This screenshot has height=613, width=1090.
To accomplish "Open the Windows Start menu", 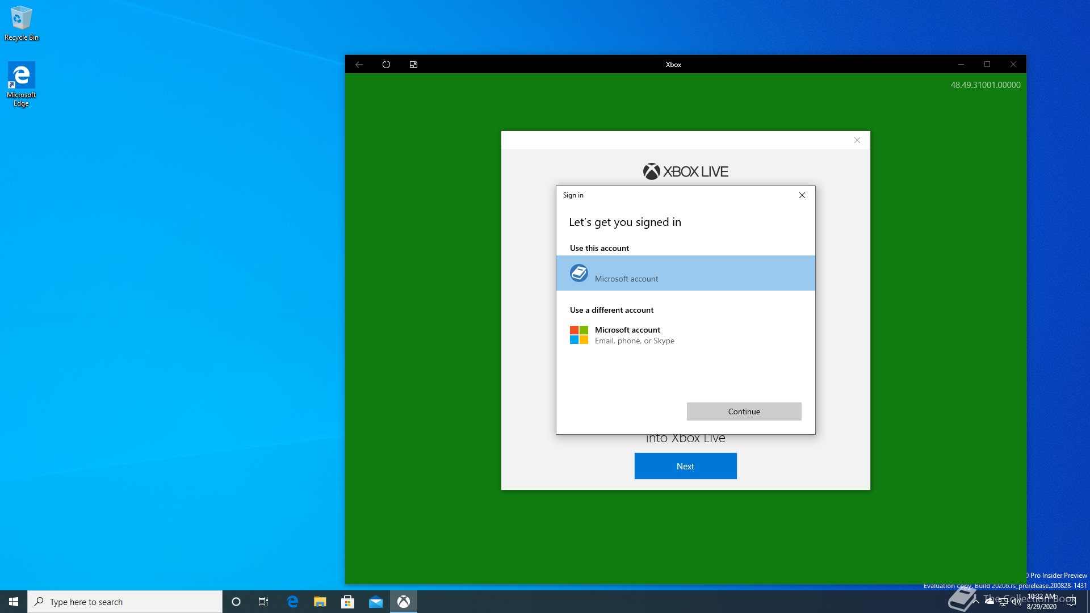I will click(14, 602).
